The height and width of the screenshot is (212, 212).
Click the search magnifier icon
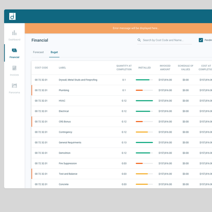coord(139,40)
